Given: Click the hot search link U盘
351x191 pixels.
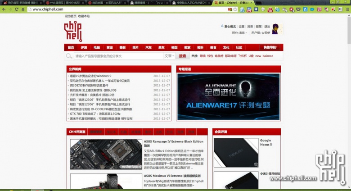Looking at the screenshot, I should tap(251, 56).
